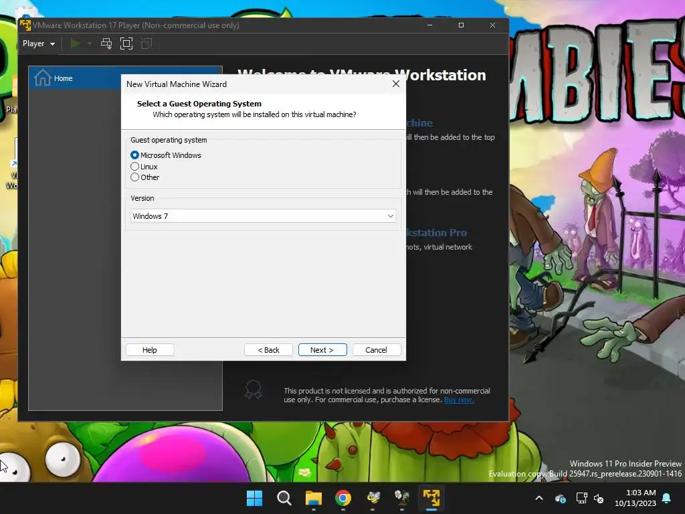Launch Google Chrome from the taskbar
Image resolution: width=685 pixels, height=514 pixels.
click(343, 498)
